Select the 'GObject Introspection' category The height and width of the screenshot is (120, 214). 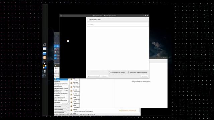61,83
